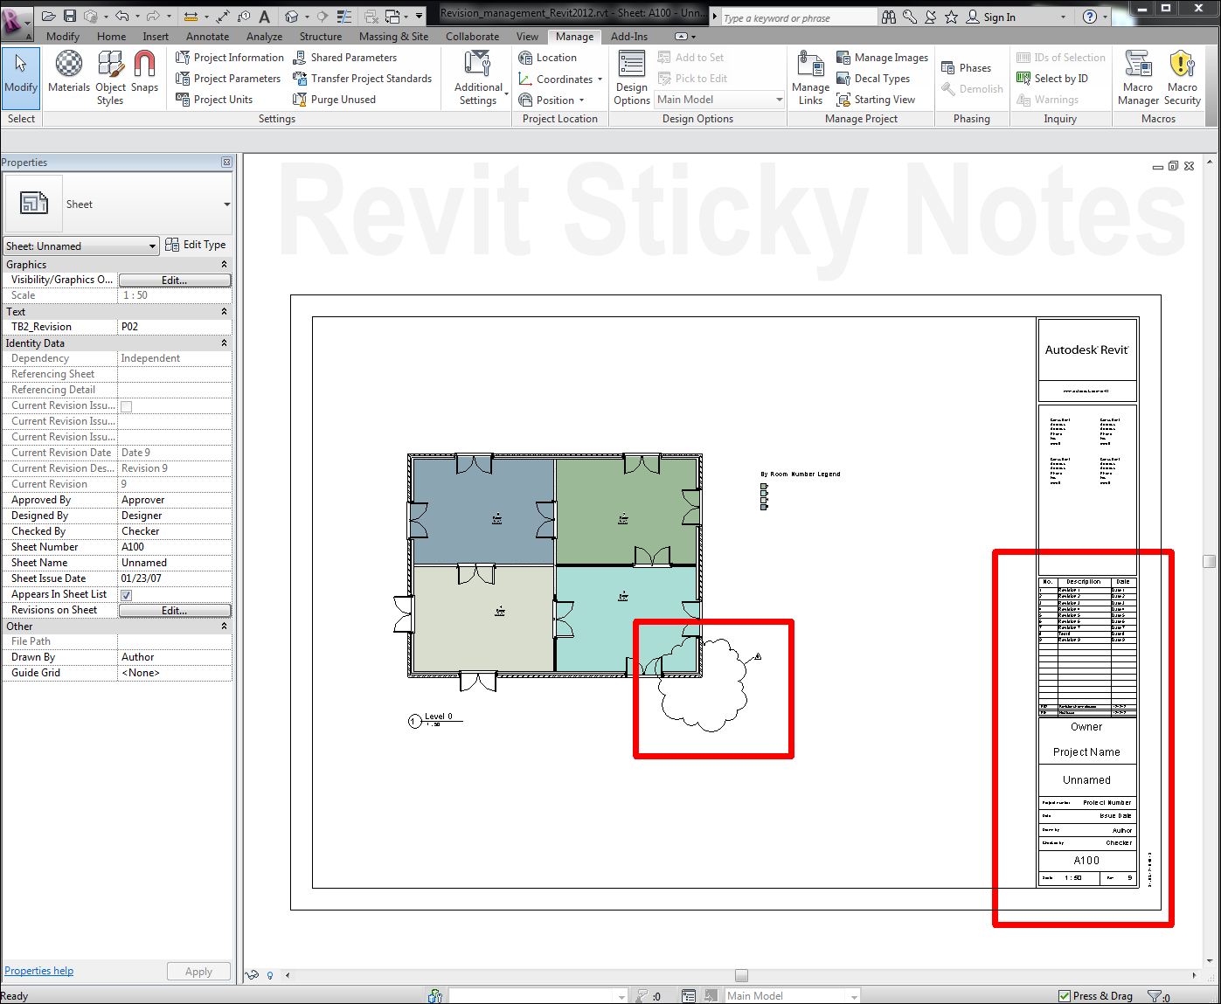The width and height of the screenshot is (1221, 1004).
Task: Open Coordinates dropdown
Action: 560,79
